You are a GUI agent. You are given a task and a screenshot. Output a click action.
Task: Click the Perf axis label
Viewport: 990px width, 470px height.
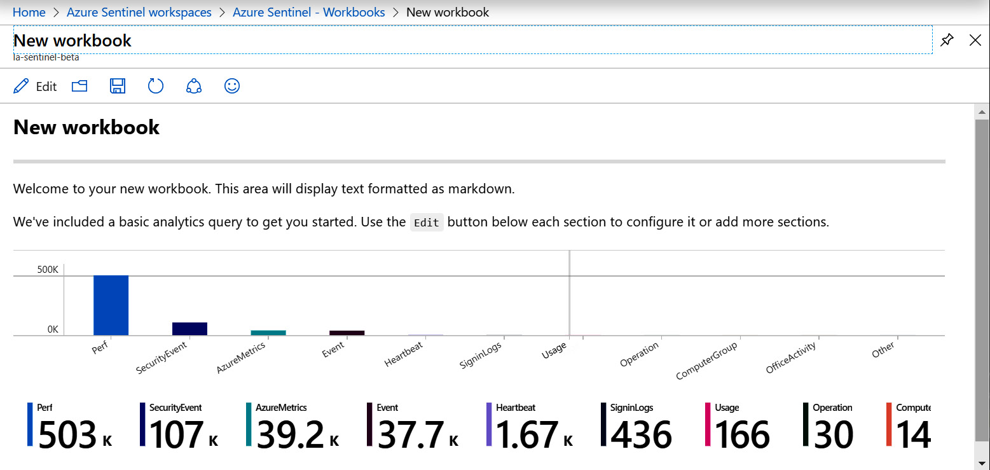click(x=100, y=348)
